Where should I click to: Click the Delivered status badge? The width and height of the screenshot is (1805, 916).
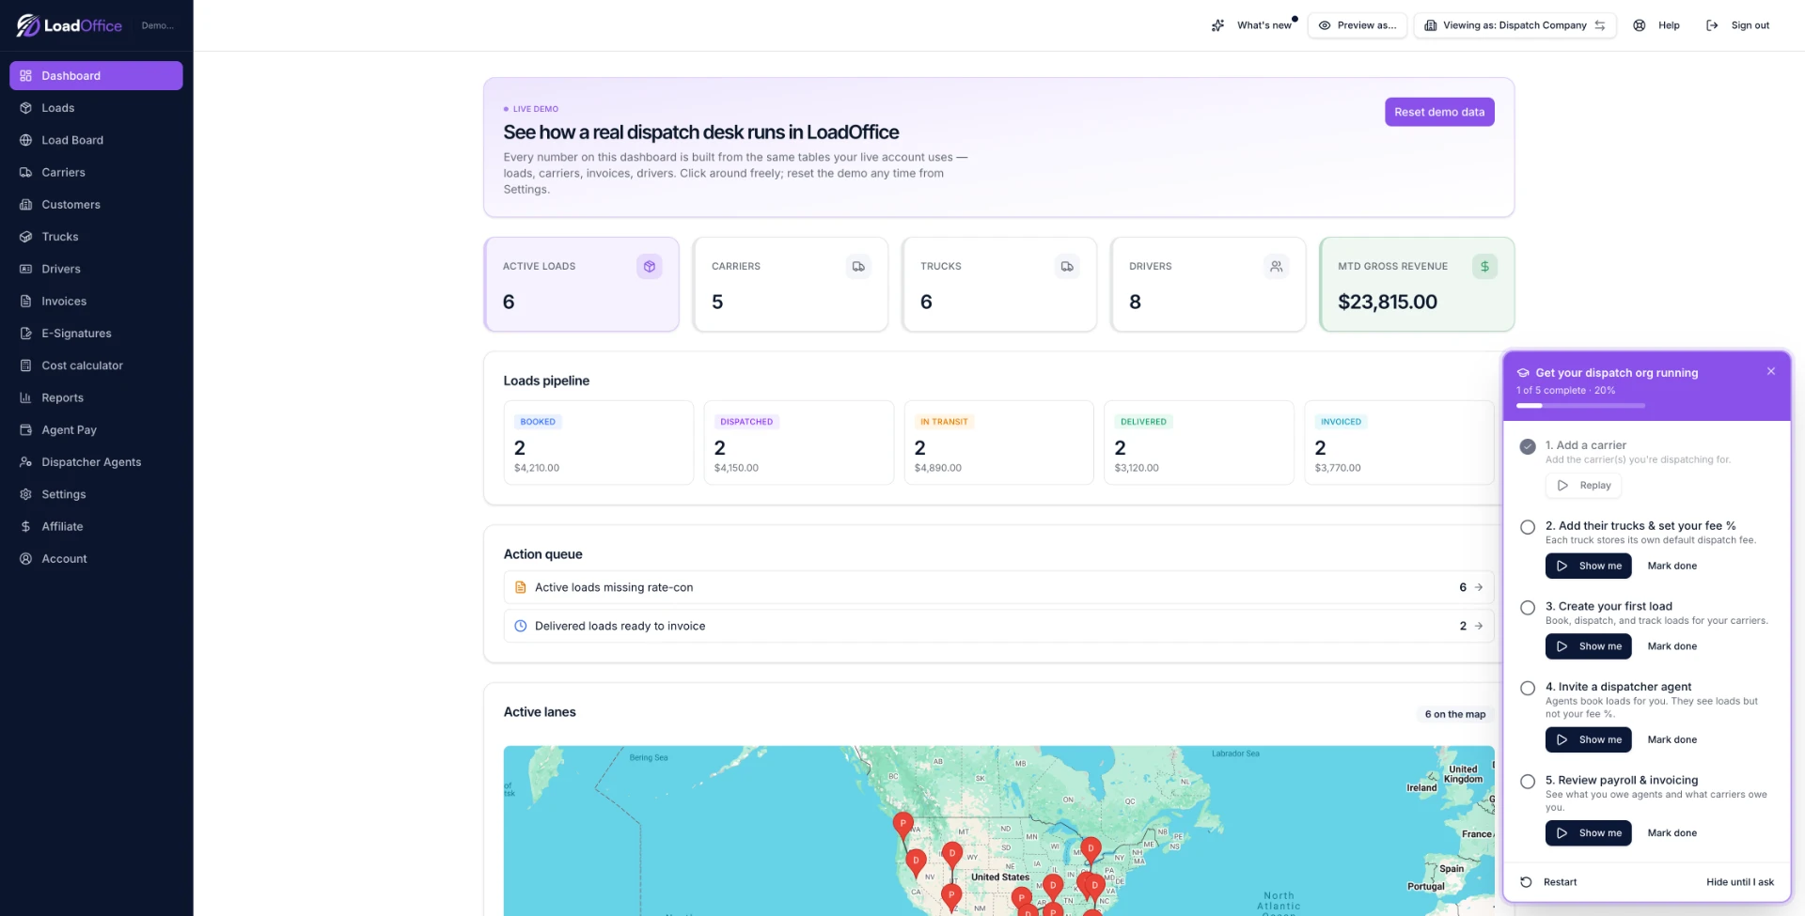[1143, 422]
